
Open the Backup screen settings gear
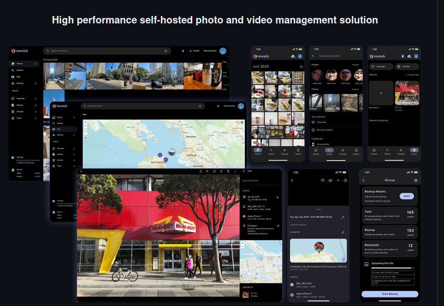[x=416, y=180]
